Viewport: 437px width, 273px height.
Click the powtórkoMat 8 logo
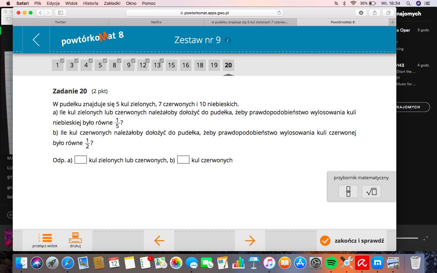click(x=92, y=38)
